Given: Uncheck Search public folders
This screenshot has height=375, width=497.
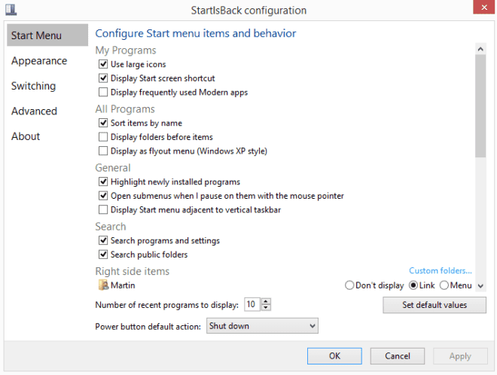Looking at the screenshot, I should click(103, 255).
